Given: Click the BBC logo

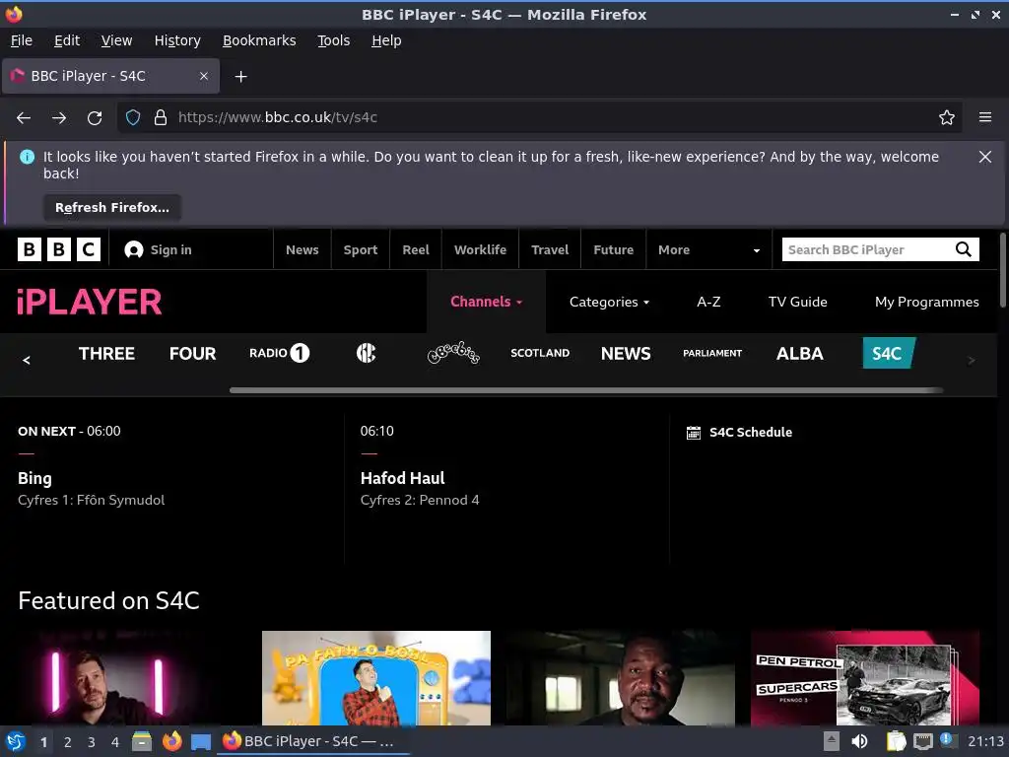Looking at the screenshot, I should (59, 249).
